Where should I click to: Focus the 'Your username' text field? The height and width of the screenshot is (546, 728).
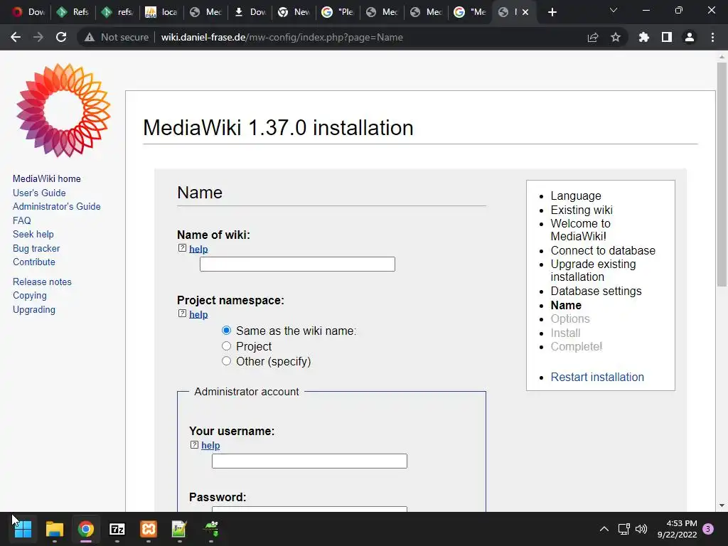click(309, 461)
